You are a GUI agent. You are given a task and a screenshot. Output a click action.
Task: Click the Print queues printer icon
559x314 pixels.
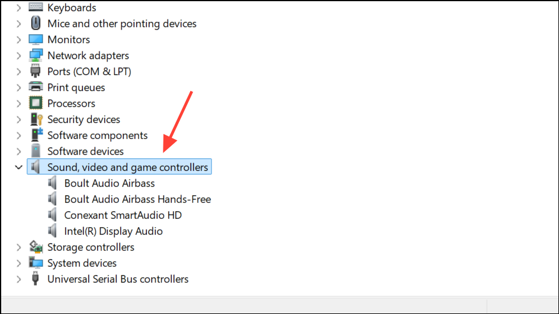(x=36, y=88)
